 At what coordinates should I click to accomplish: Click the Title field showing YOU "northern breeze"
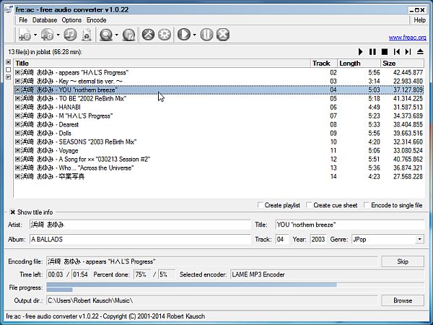coord(350,225)
